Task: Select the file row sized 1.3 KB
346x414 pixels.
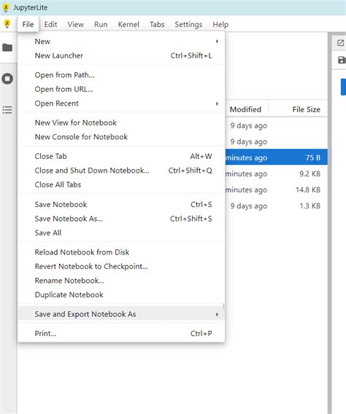Action: (276, 206)
